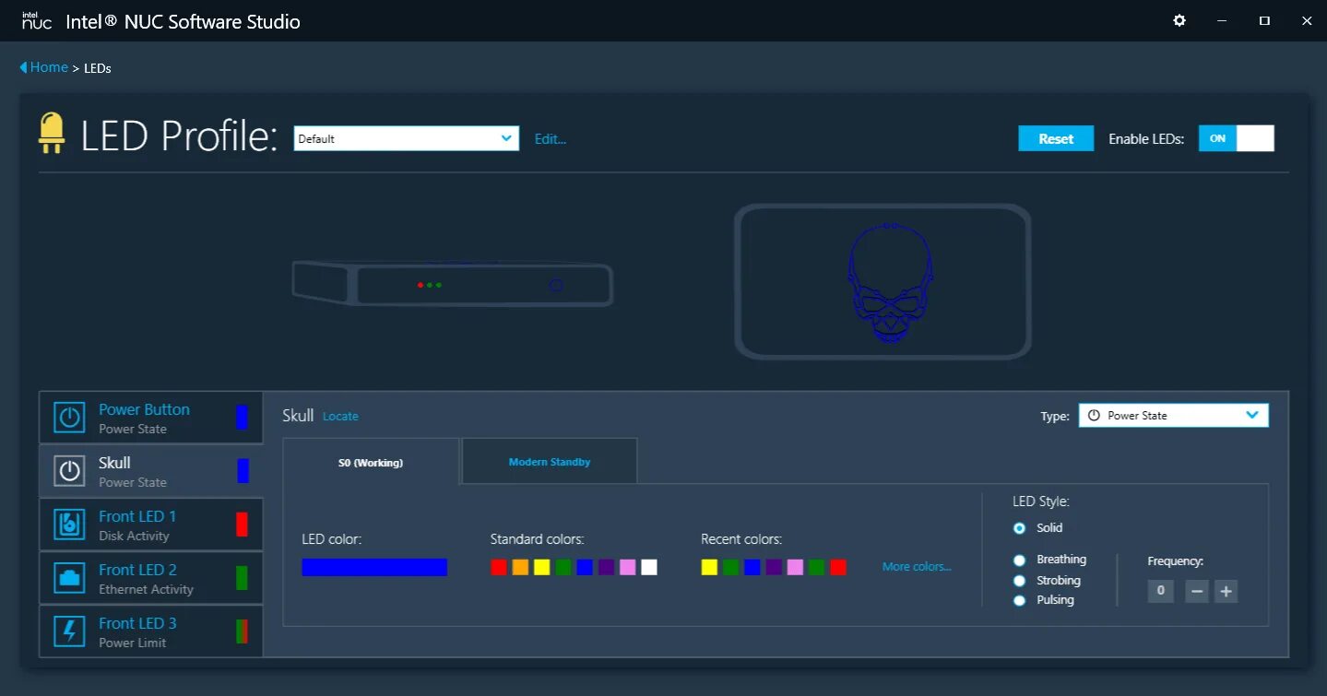Click the current blue LED color bar

[374, 567]
